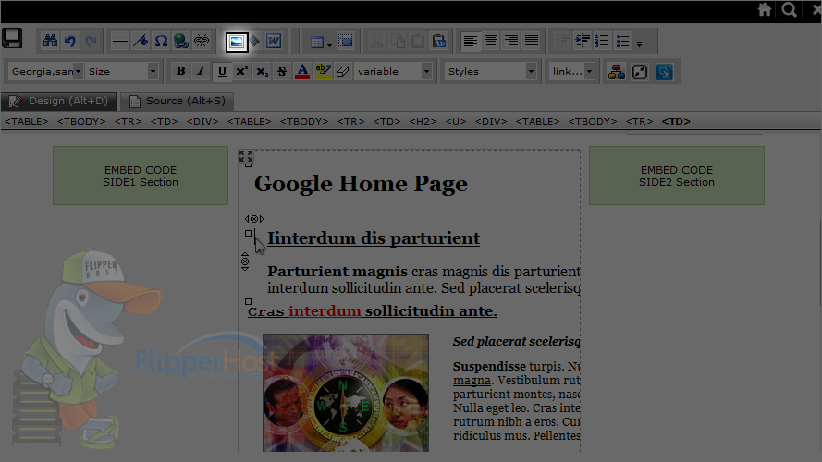Remove link with the broken chain icon
The height and width of the screenshot is (462, 822).
pos(202,41)
